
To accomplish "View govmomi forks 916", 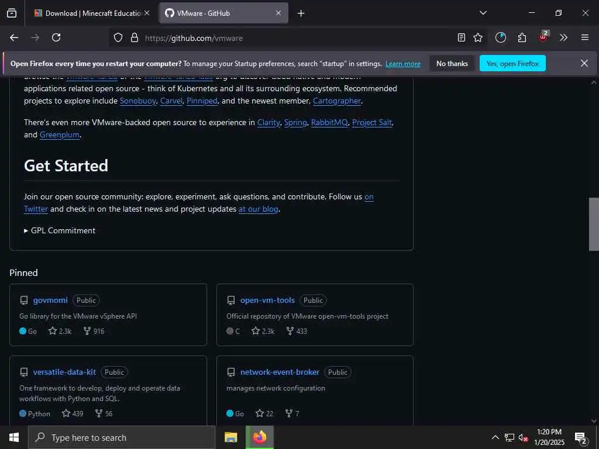I will (94, 331).
